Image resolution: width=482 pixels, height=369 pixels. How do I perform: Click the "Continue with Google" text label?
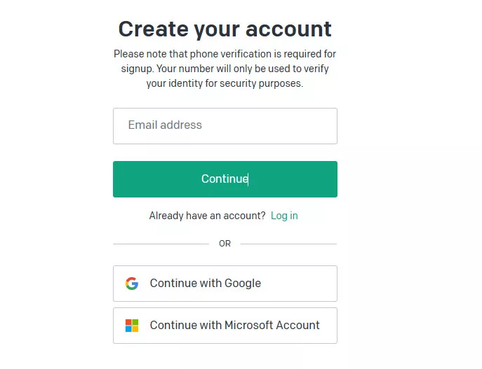pos(205,284)
